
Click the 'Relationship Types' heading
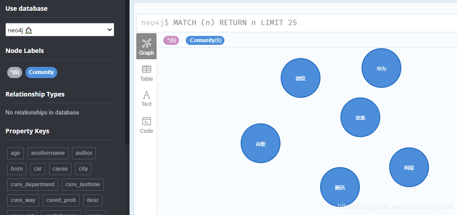35,94
